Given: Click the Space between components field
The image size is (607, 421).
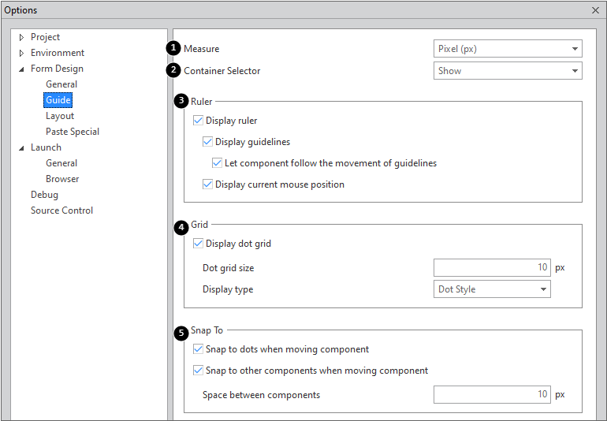Looking at the screenshot, I should coord(492,394).
